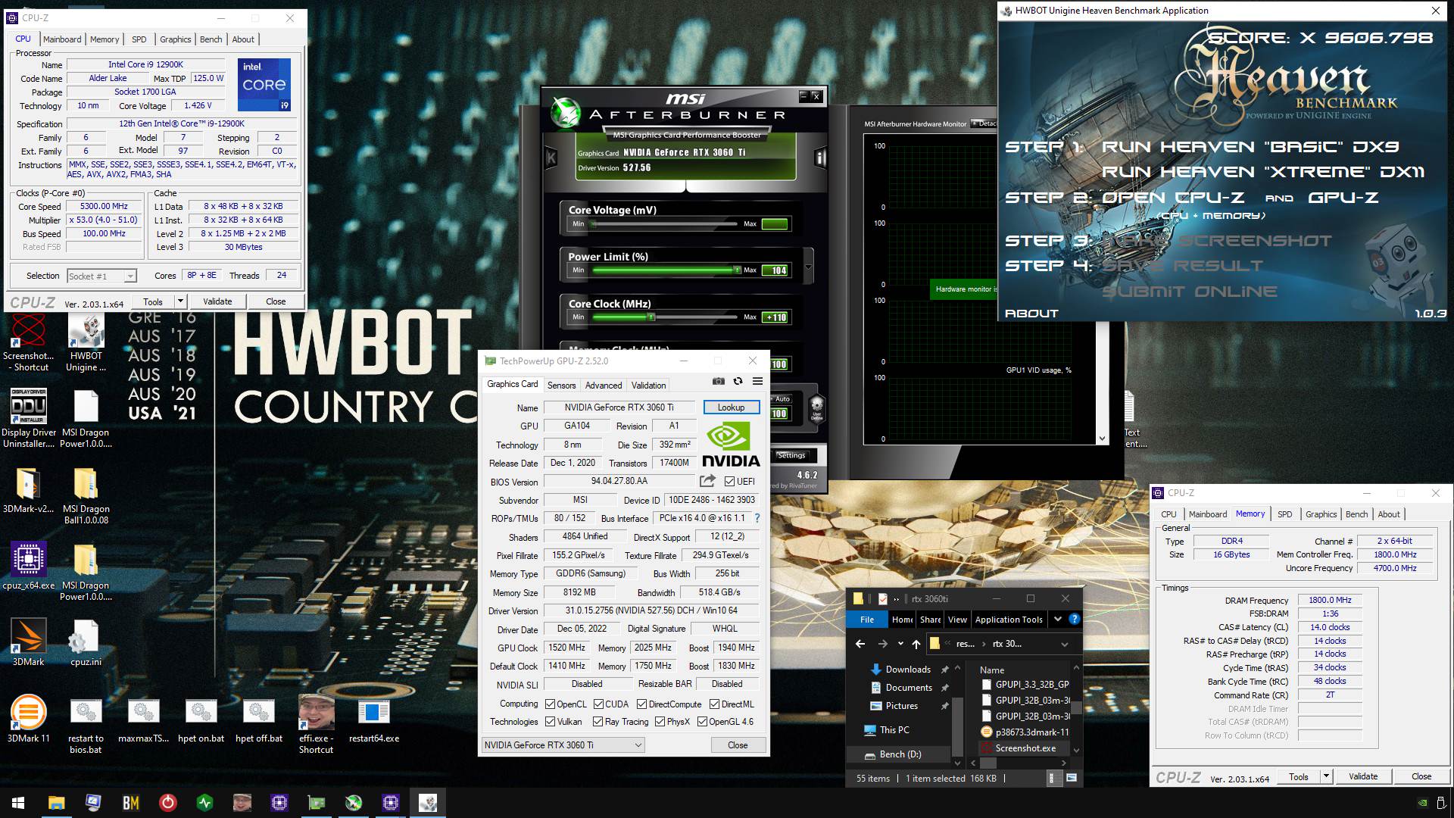This screenshot has width=1454, height=818.
Task: Adjust the Afterburner Core Voltage slider
Action: pos(664,224)
